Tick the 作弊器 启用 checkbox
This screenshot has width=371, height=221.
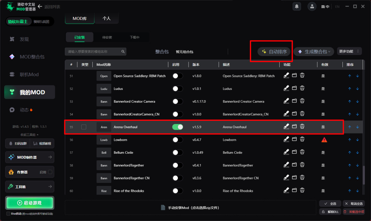point(50,172)
